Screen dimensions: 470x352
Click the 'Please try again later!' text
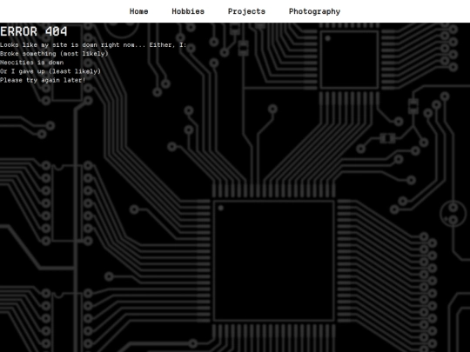coord(43,80)
